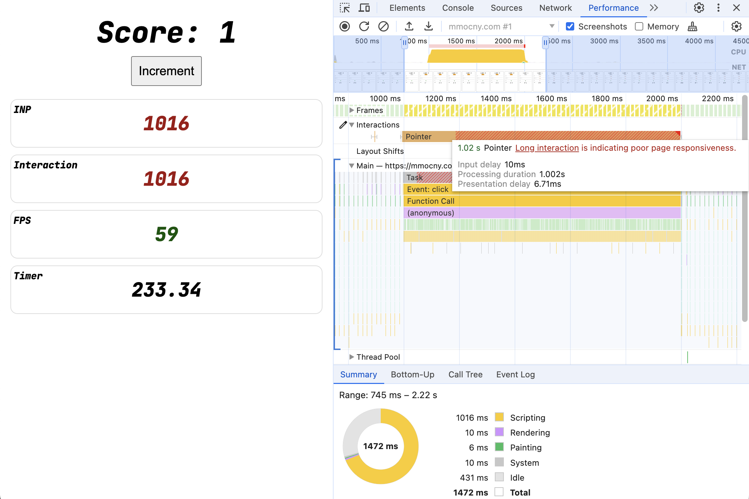Click the record performance button
The height and width of the screenshot is (499, 749).
pos(345,26)
